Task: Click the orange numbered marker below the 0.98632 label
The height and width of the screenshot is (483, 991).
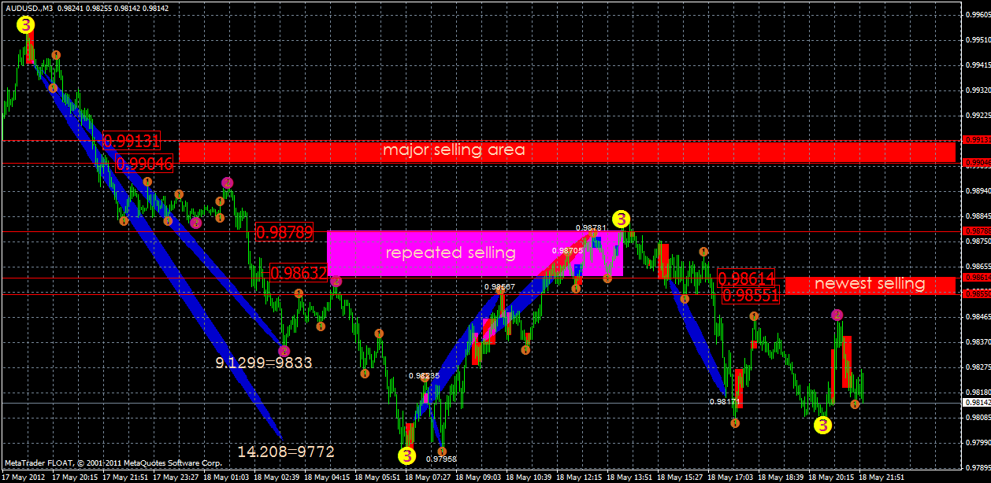Action: 299,292
